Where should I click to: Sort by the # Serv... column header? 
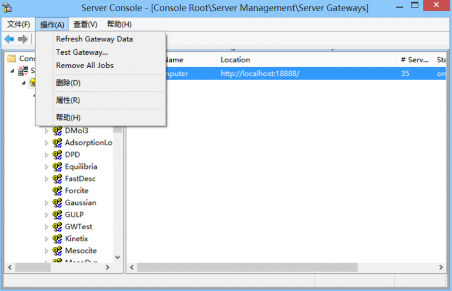tap(415, 60)
